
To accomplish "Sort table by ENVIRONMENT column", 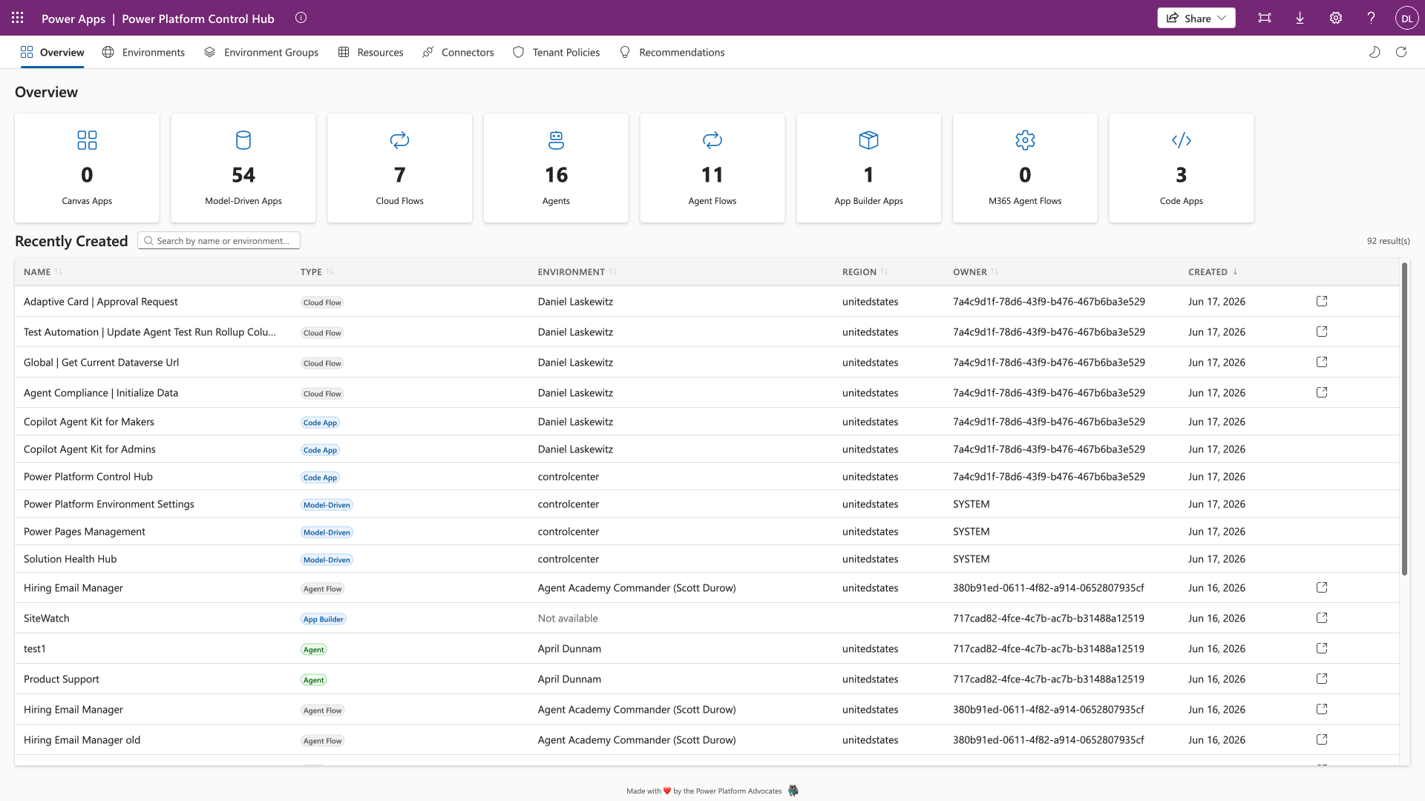I will [x=577, y=272].
